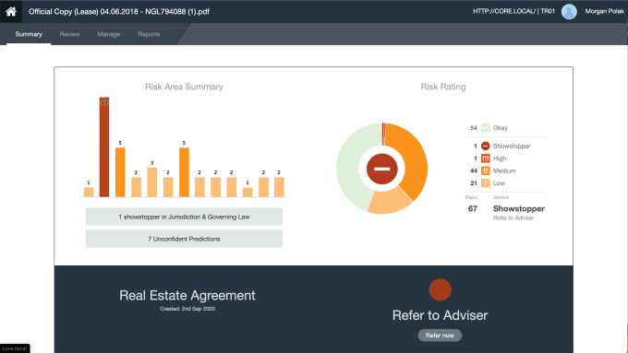Switch to the Manage tab
The width and height of the screenshot is (628, 353).
(109, 34)
